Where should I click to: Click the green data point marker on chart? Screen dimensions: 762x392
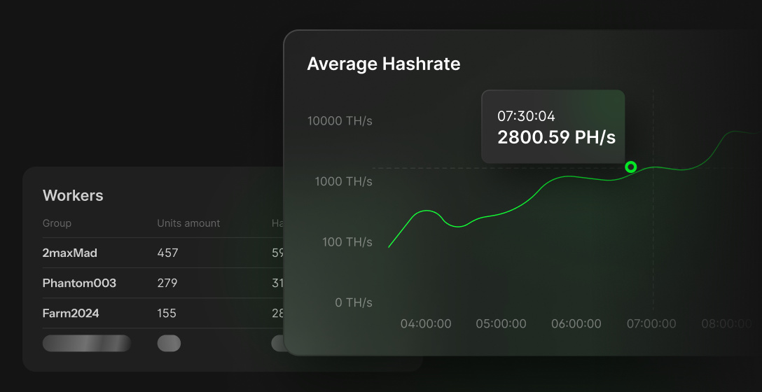coord(630,167)
